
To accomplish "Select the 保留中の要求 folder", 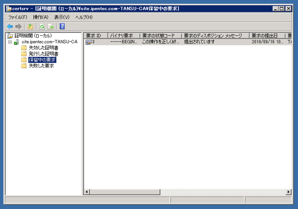I will click(x=42, y=60).
